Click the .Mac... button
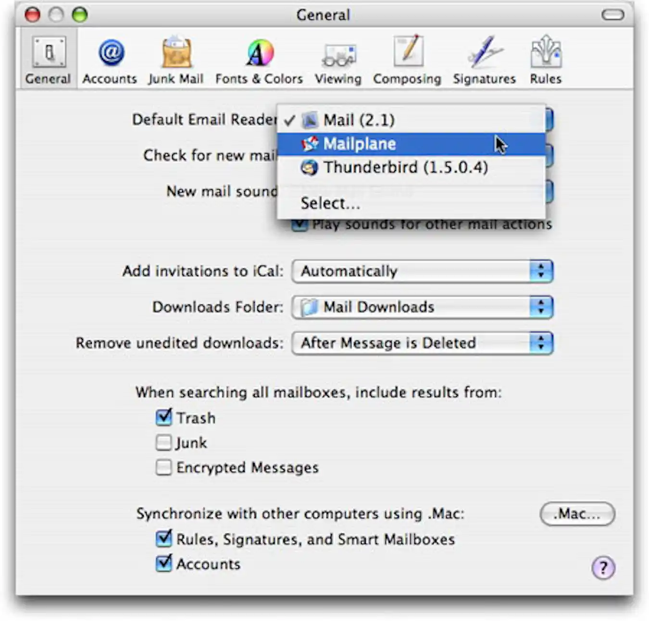 [577, 514]
